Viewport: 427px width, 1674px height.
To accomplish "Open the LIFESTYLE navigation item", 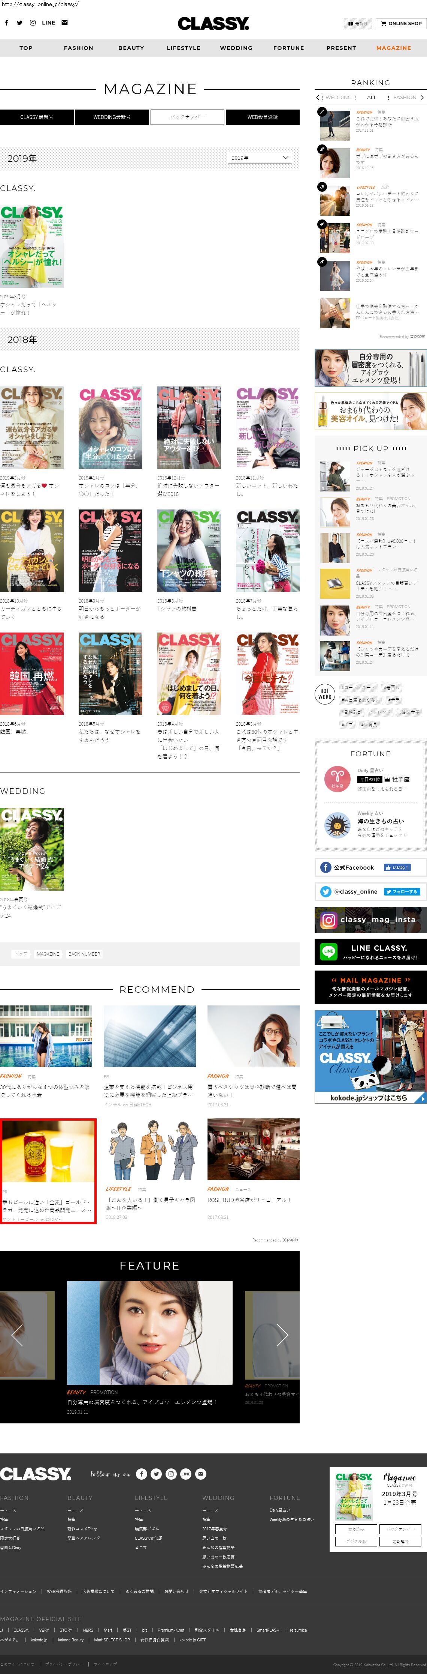I will (184, 48).
